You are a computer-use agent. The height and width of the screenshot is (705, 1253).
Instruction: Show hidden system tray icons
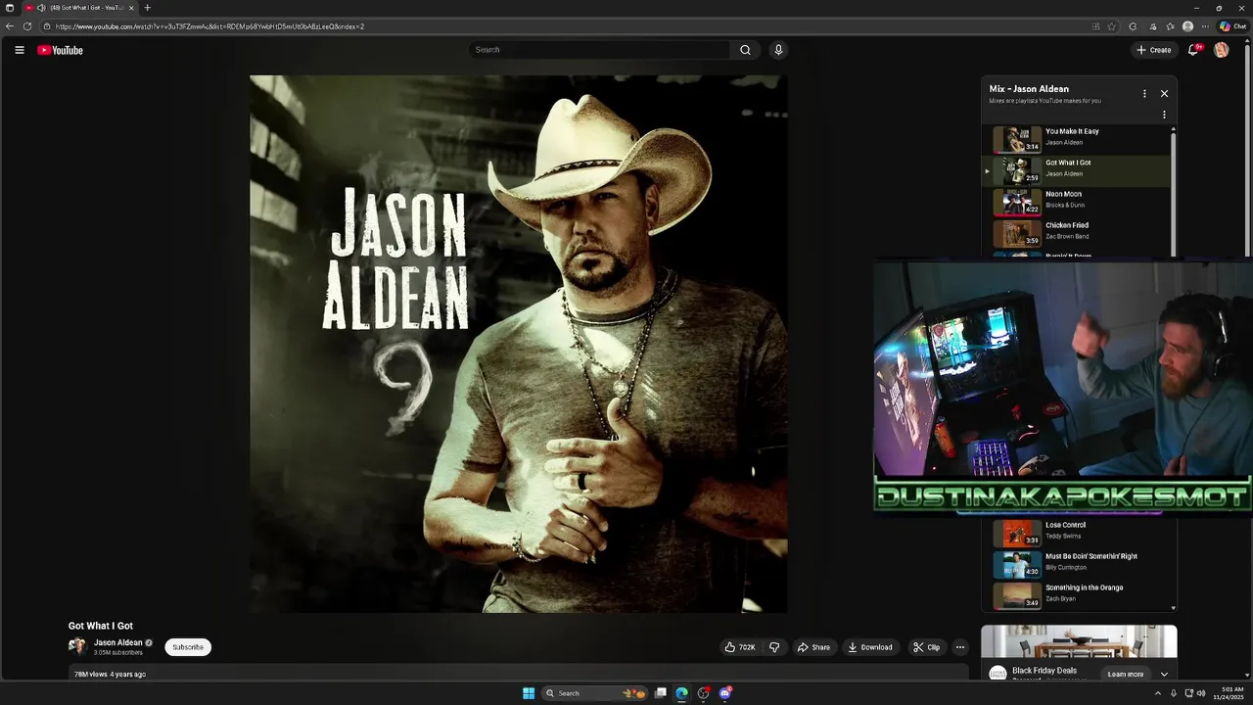pos(1158,693)
